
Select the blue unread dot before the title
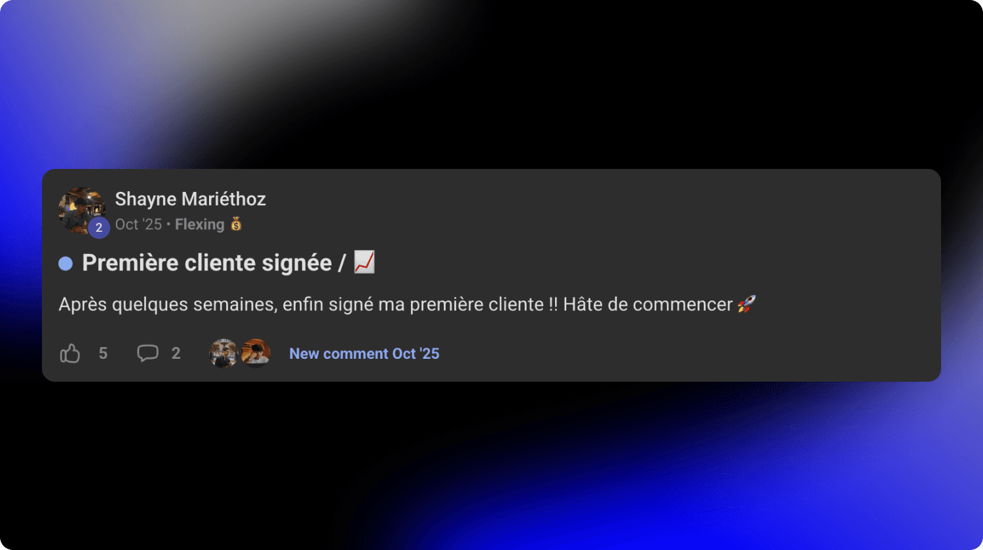[x=66, y=263]
